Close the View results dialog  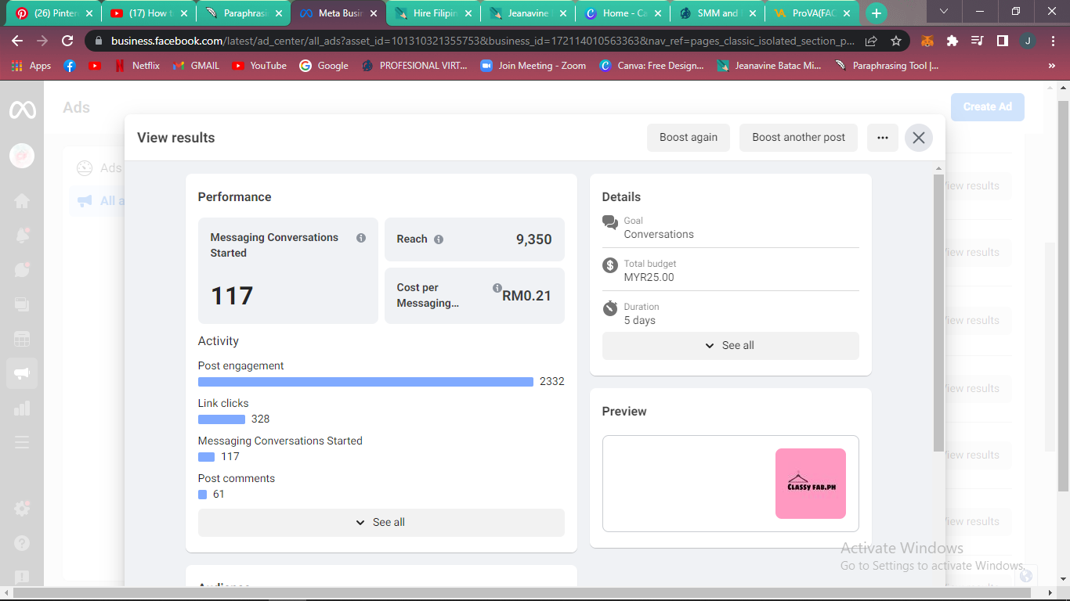[x=919, y=138]
